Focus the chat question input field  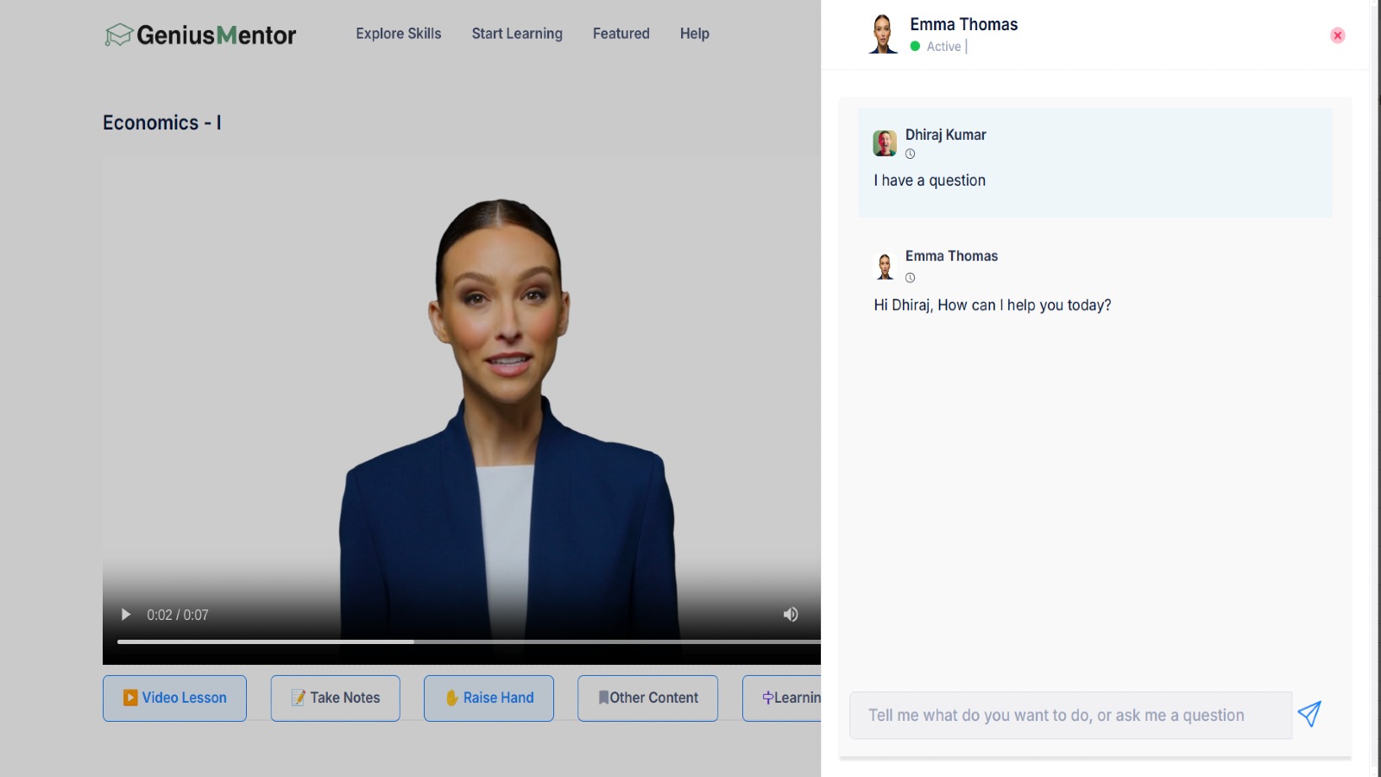point(1070,715)
